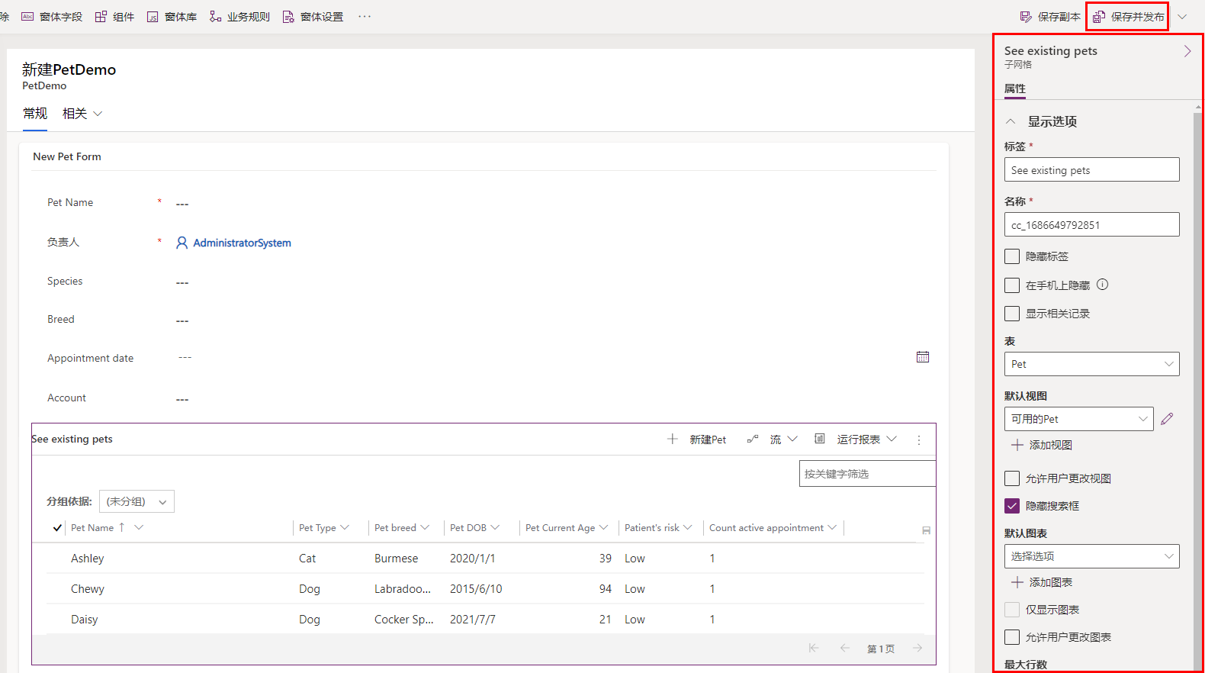Click the Pet Name field value
Image resolution: width=1205 pixels, height=673 pixels.
(182, 204)
